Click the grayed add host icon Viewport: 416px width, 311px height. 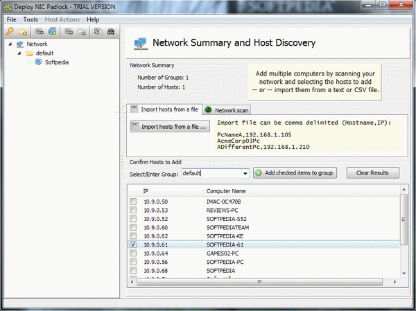coord(40,32)
